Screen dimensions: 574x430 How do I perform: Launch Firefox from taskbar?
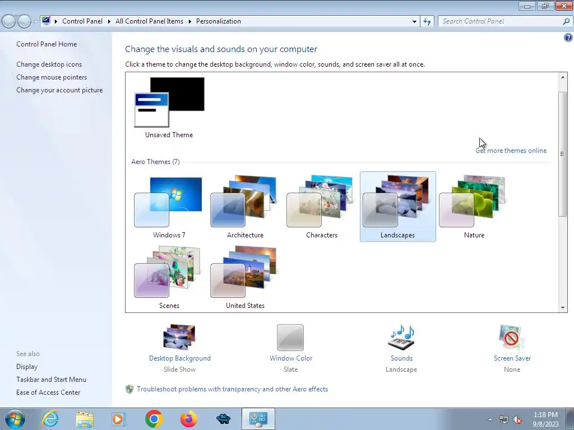tap(188, 419)
